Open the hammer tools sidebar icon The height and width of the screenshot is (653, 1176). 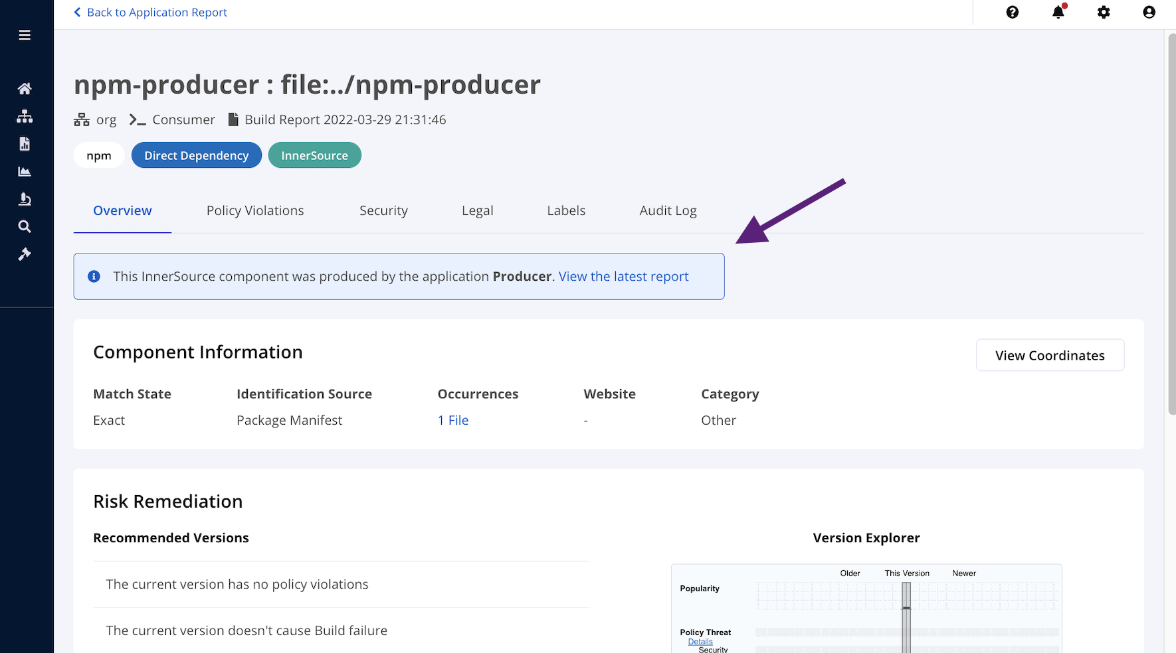(x=25, y=254)
